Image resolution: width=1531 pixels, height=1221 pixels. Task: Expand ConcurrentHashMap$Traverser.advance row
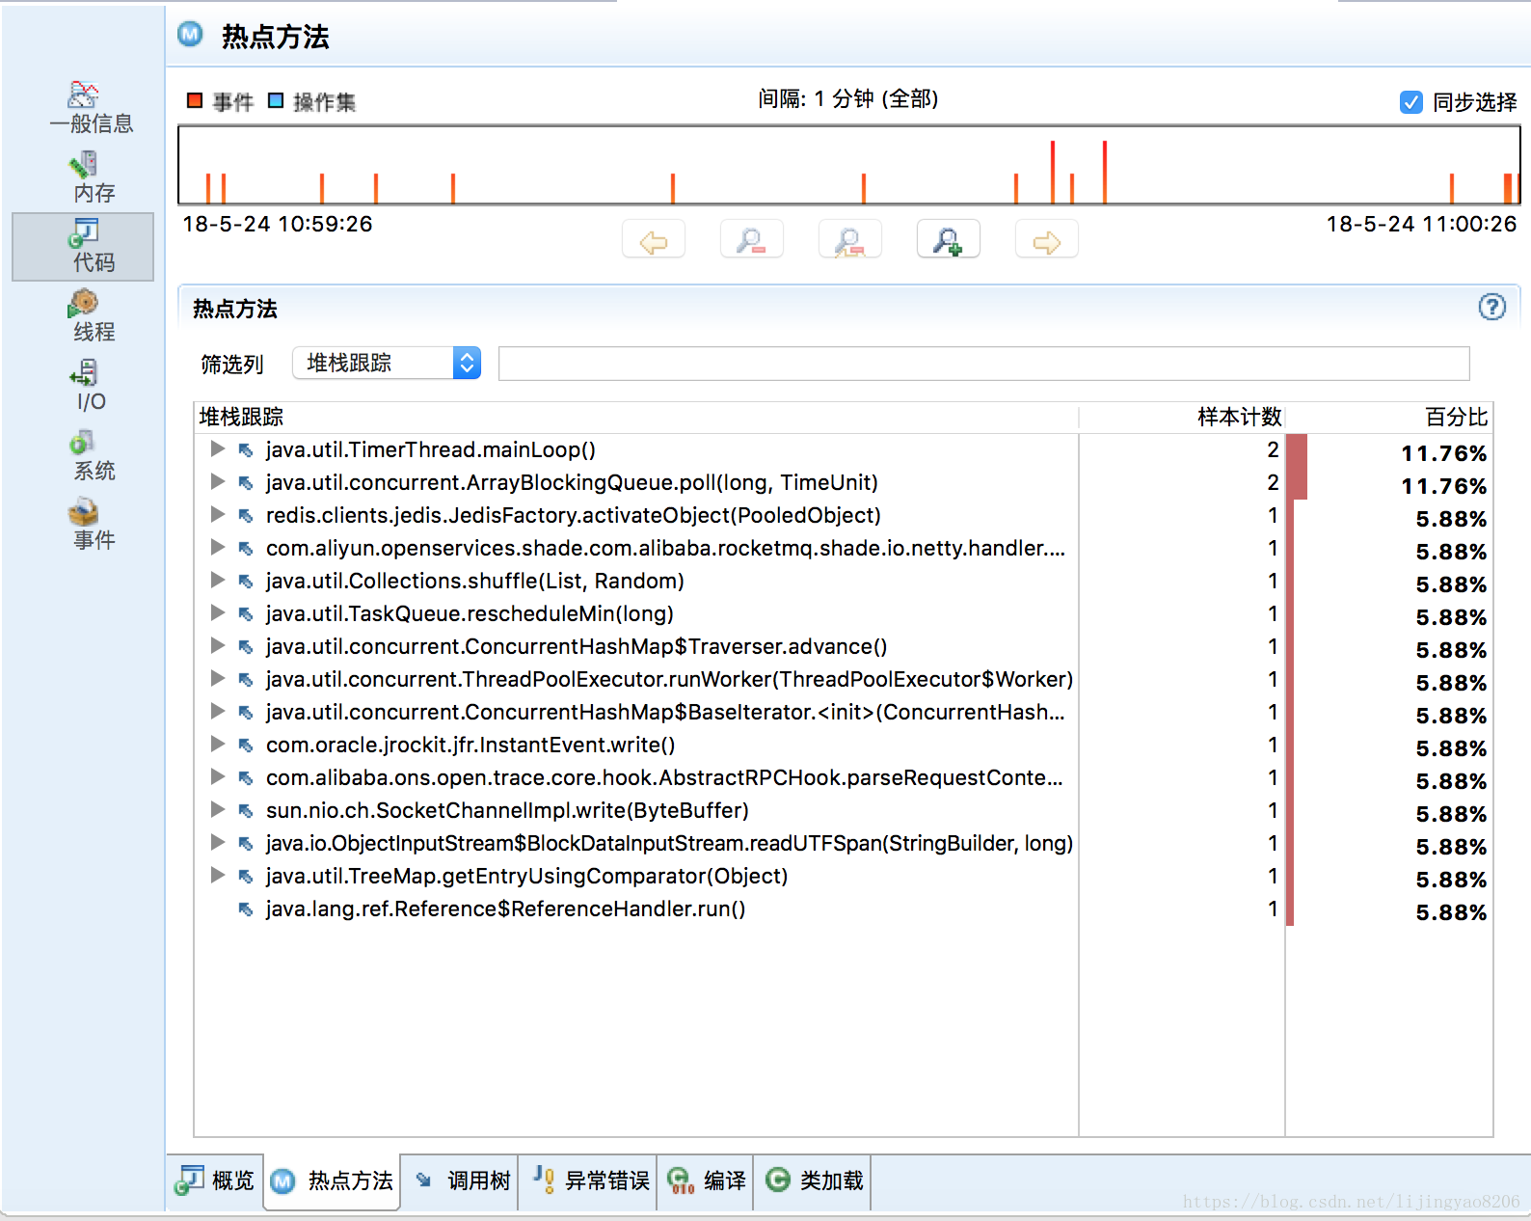[x=218, y=645]
